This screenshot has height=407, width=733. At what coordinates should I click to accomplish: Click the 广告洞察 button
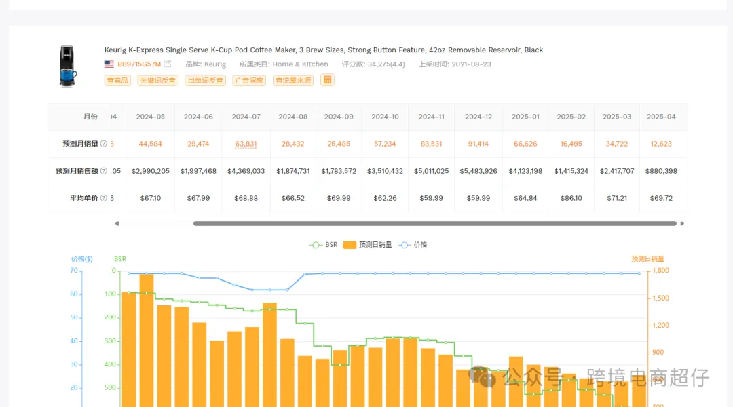(249, 80)
